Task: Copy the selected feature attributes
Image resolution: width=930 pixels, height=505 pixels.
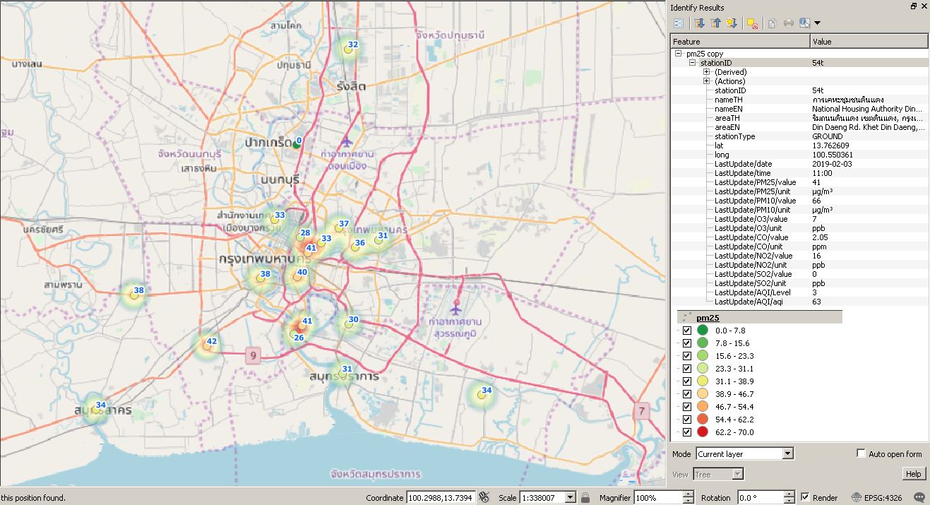Action: tap(773, 23)
